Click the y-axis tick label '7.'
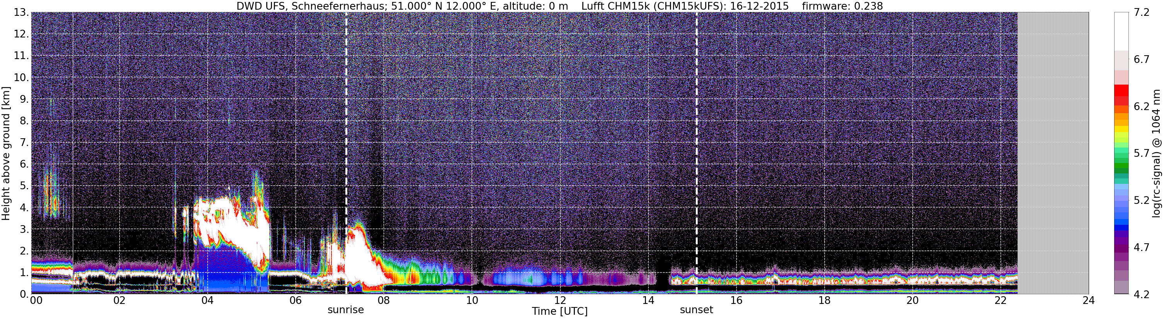The height and width of the screenshot is (319, 1164). [24, 143]
